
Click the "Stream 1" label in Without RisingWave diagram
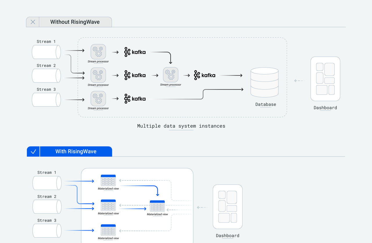pyautogui.click(x=46, y=41)
